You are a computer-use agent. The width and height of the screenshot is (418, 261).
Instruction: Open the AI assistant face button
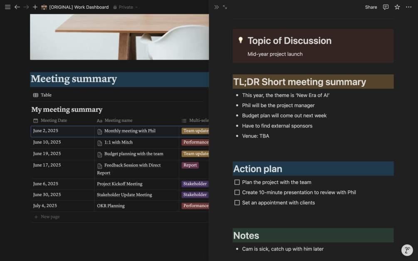pos(407,250)
